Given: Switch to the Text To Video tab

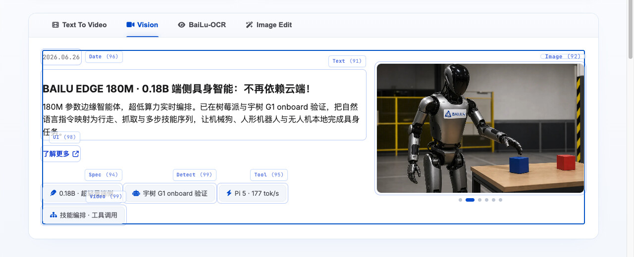Looking at the screenshot, I should tap(79, 25).
